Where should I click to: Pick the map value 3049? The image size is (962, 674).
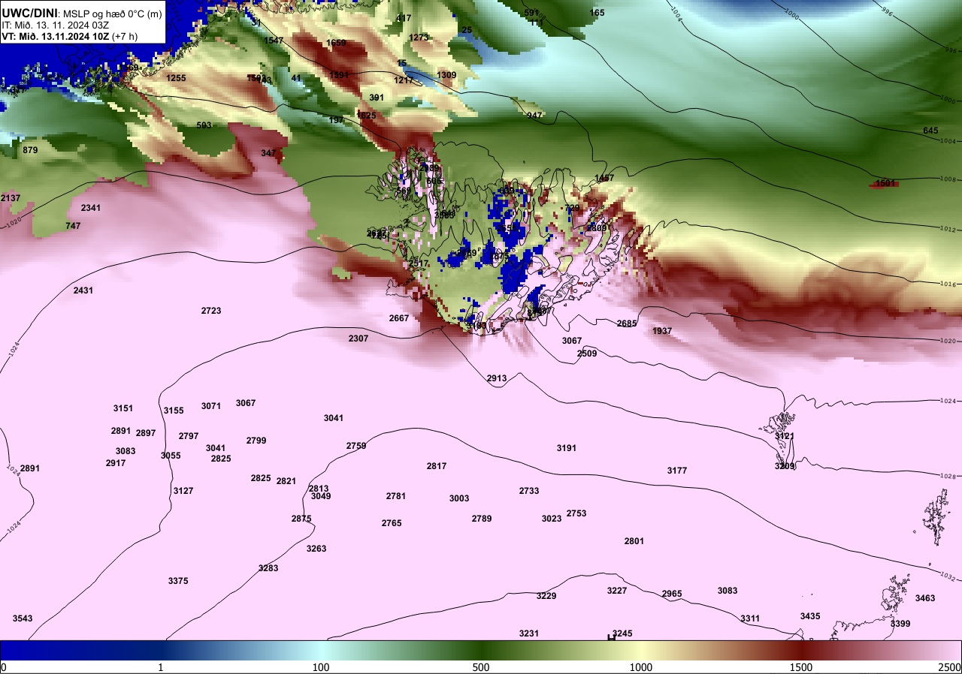(321, 496)
